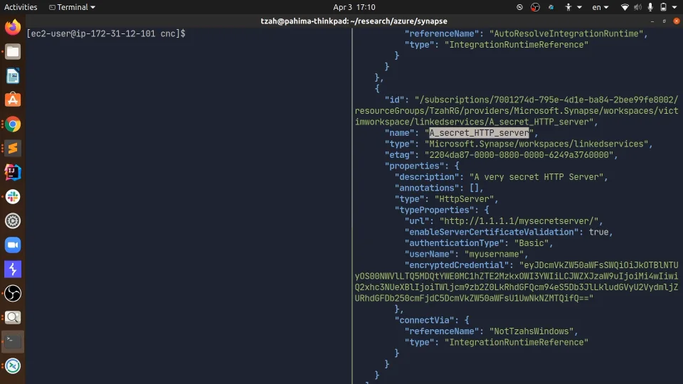Click the highlighted 'A_secret_HTTP_server' name value
Image resolution: width=683 pixels, height=384 pixels.
click(479, 133)
